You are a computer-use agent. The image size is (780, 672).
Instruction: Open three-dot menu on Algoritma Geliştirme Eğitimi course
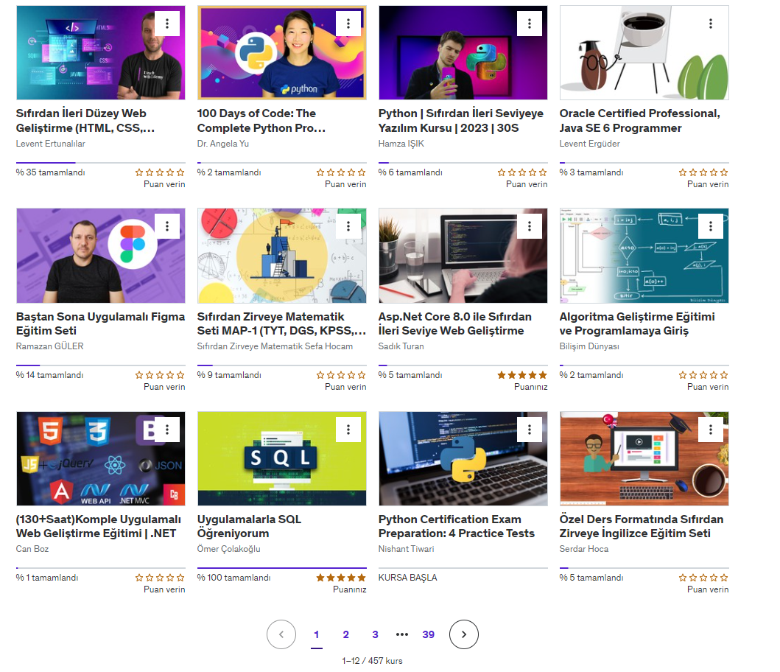coord(710,226)
